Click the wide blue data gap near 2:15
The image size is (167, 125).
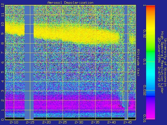point(29,63)
